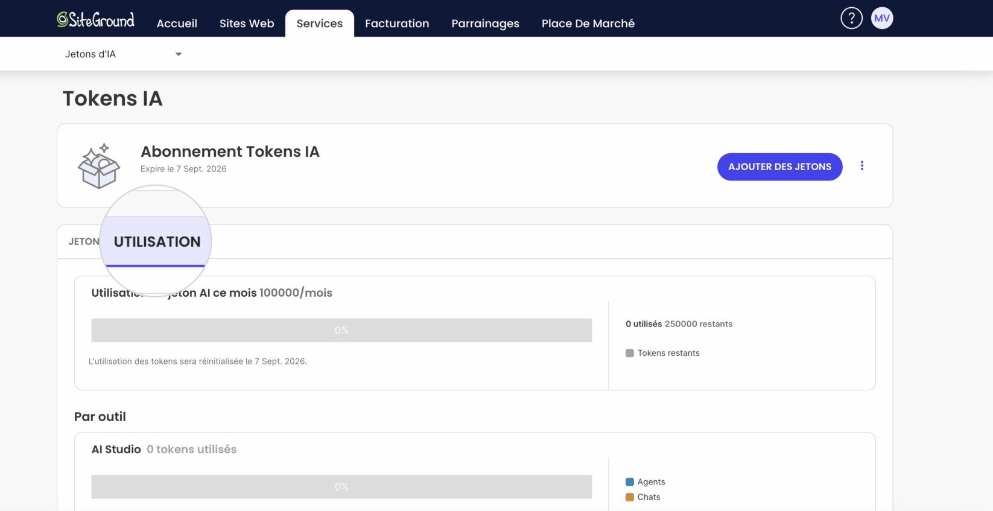This screenshot has width=993, height=511.
Task: Click the 100000/mois quota value
Action: [x=296, y=293]
